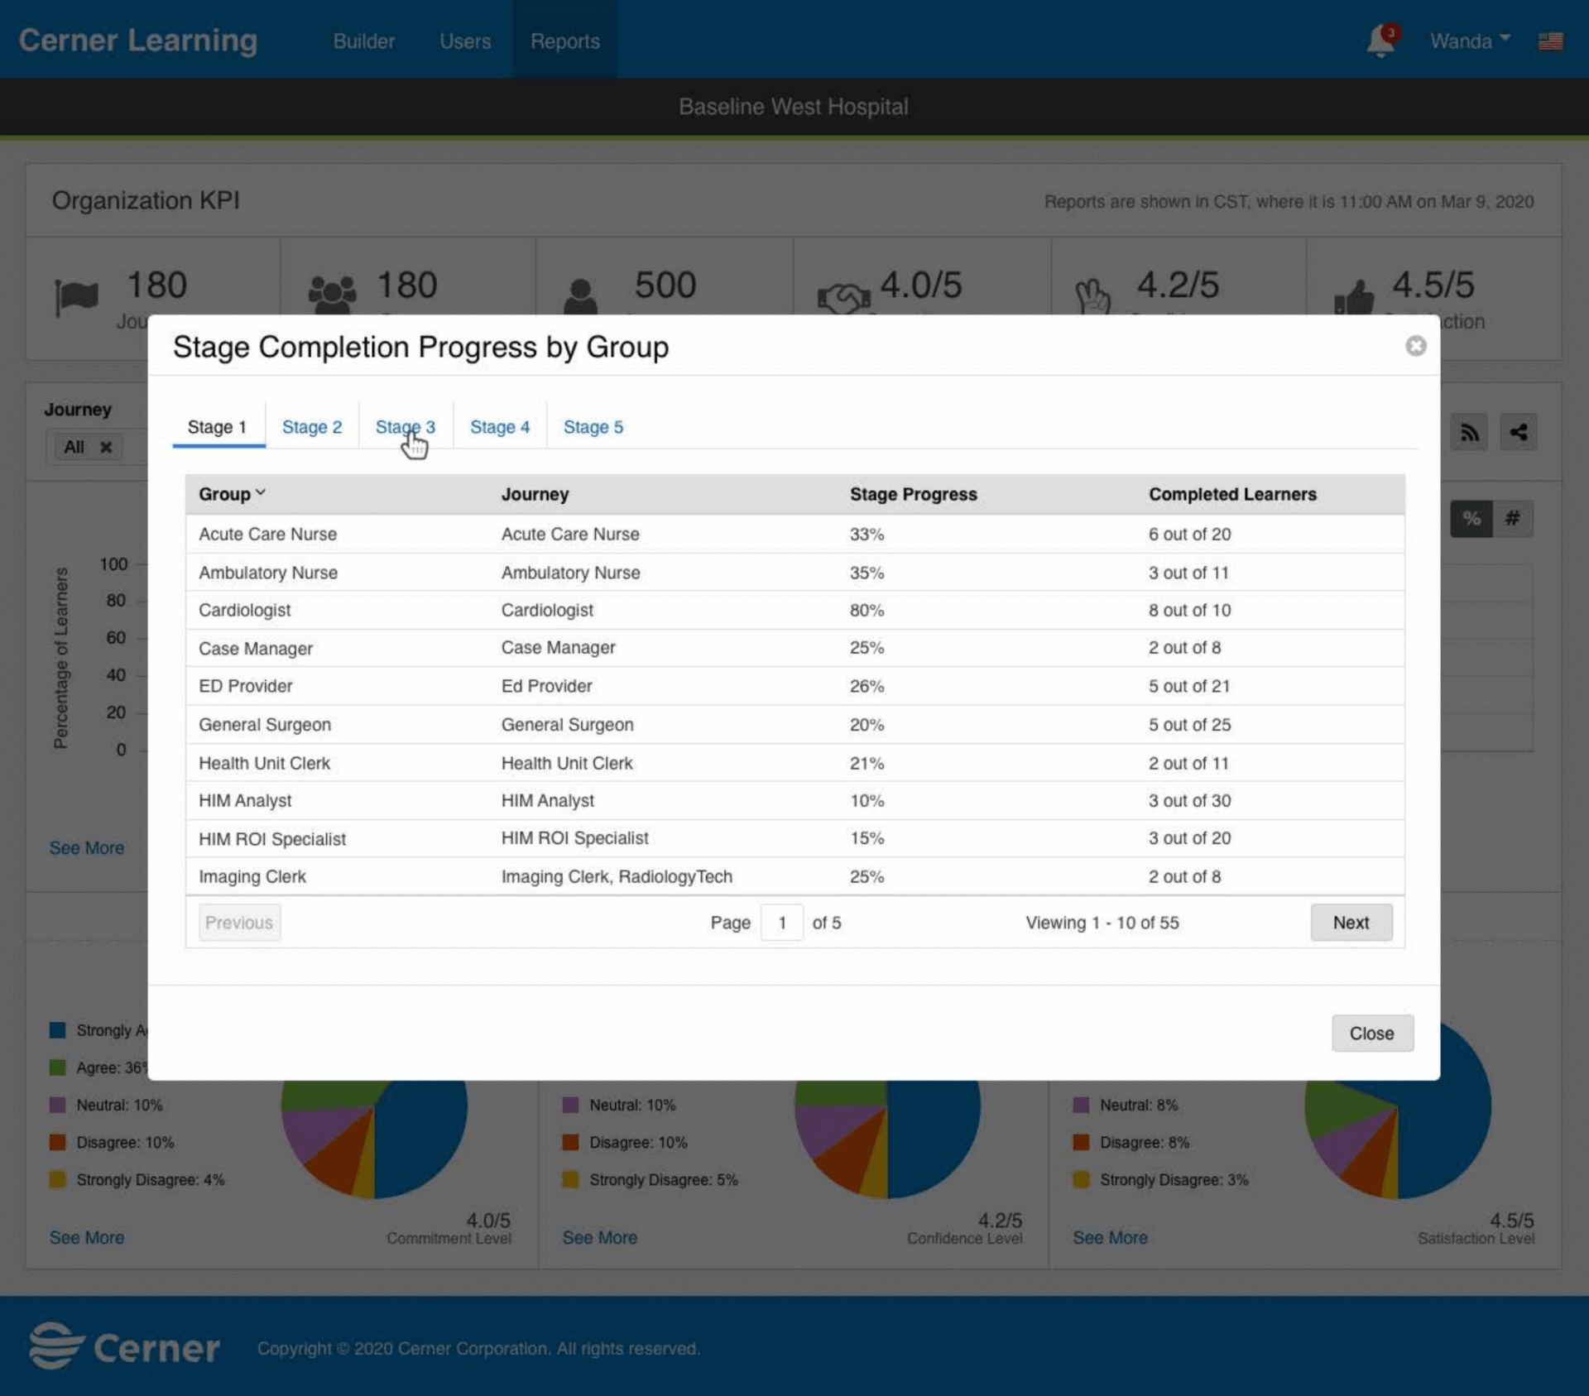Select the Stage 1 tab
The height and width of the screenshot is (1396, 1589).
(218, 427)
